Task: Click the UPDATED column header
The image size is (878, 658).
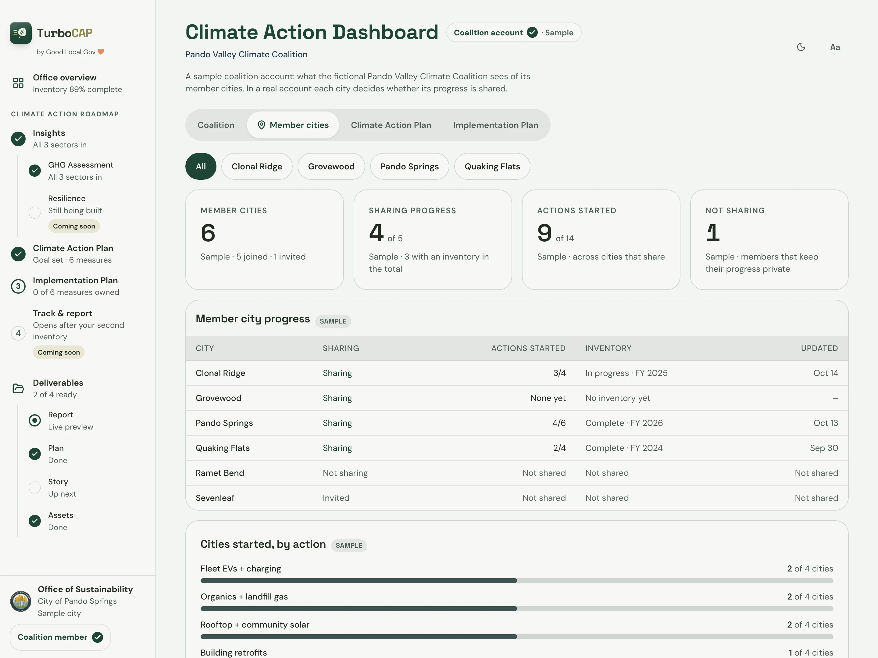Action: coord(819,348)
